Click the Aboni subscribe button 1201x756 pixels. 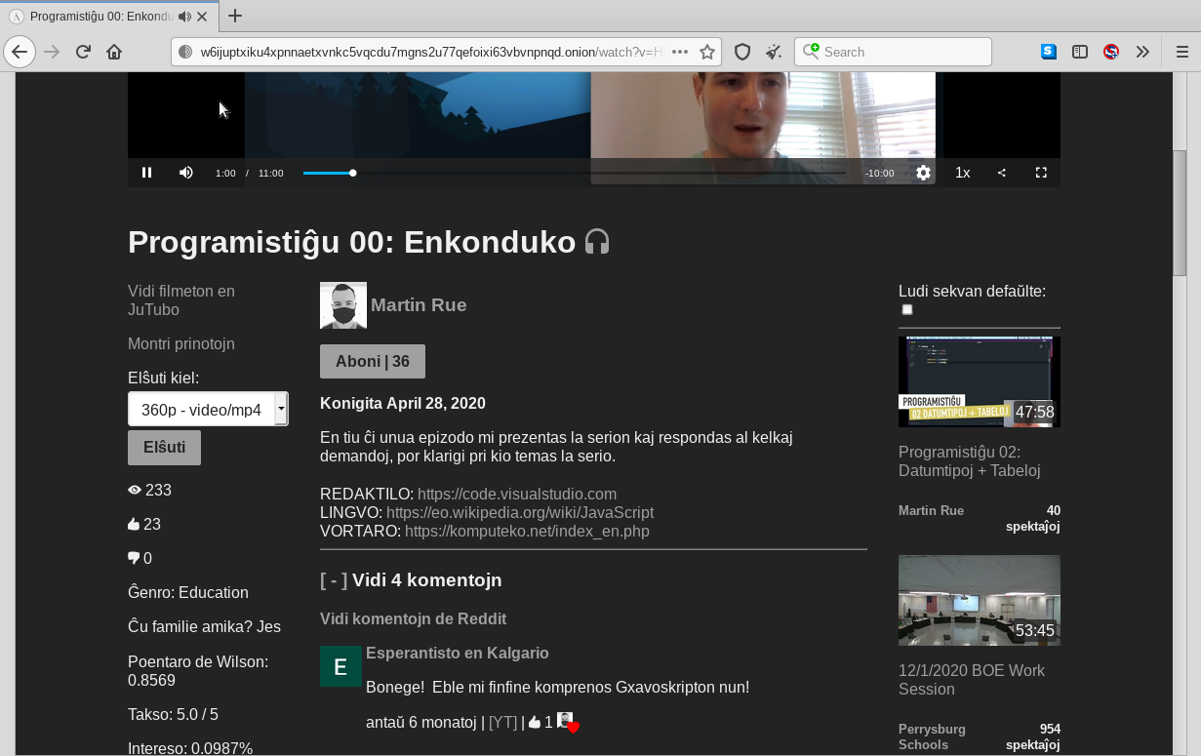372,362
